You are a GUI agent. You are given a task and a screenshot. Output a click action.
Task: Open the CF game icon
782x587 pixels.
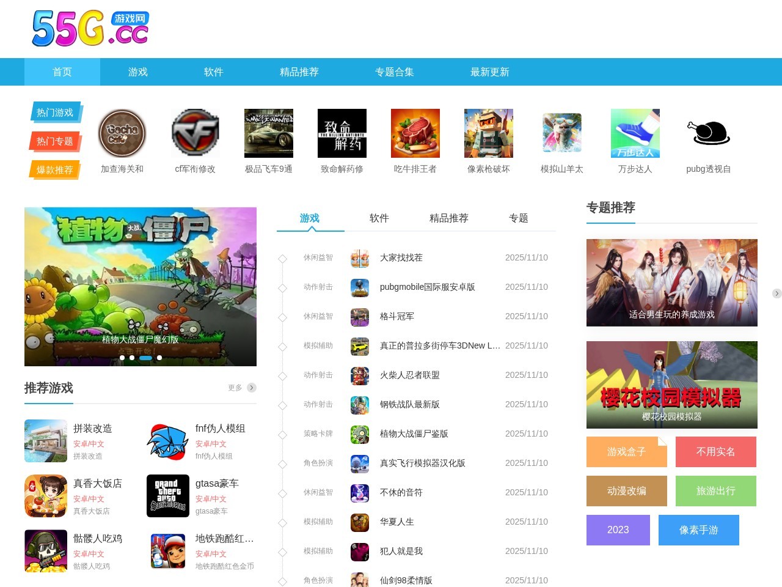pyautogui.click(x=195, y=133)
